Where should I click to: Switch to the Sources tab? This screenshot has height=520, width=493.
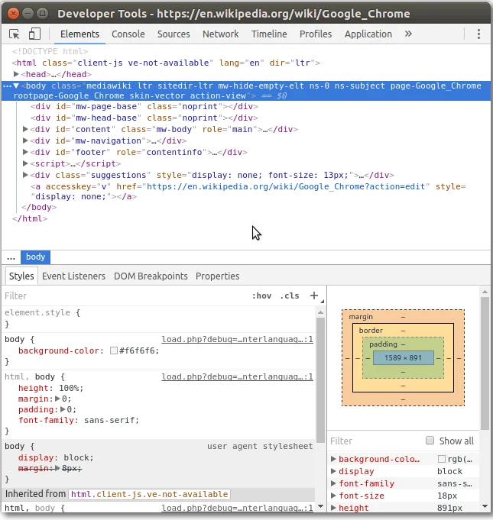(174, 34)
